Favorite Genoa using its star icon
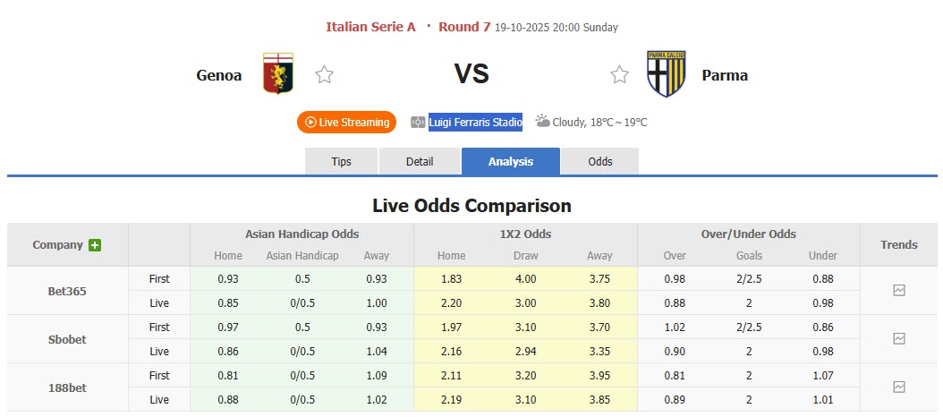Image resolution: width=943 pixels, height=417 pixels. point(324,75)
